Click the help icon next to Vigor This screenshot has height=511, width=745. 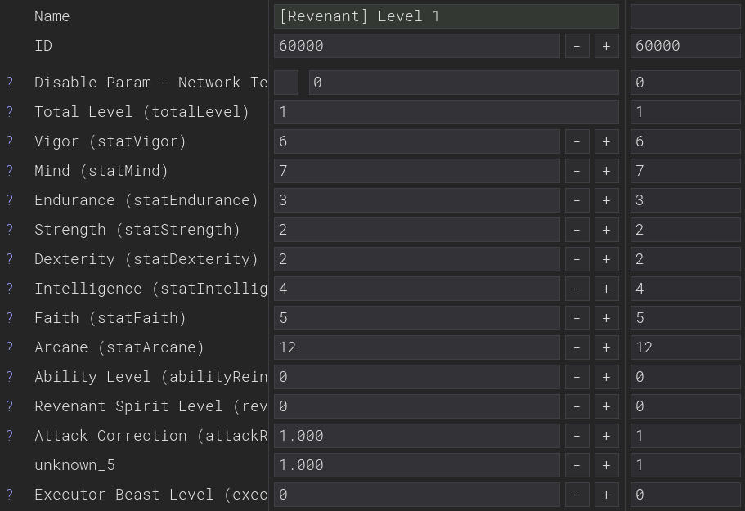tap(10, 141)
